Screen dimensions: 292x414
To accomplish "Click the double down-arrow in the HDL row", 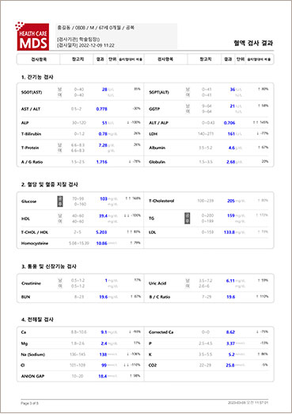I will pos(127,216).
